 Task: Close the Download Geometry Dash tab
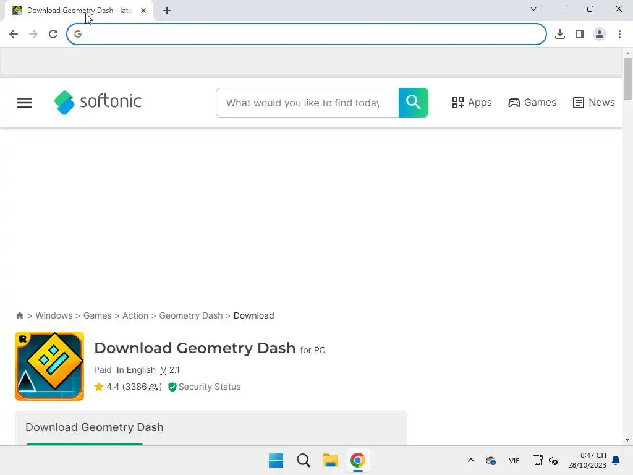pyautogui.click(x=143, y=11)
